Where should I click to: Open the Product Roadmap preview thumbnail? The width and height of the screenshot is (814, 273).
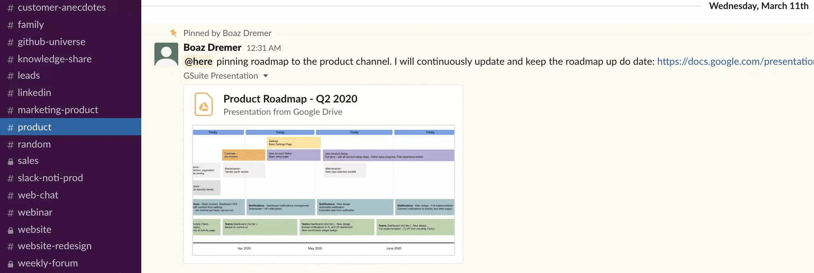point(323,189)
